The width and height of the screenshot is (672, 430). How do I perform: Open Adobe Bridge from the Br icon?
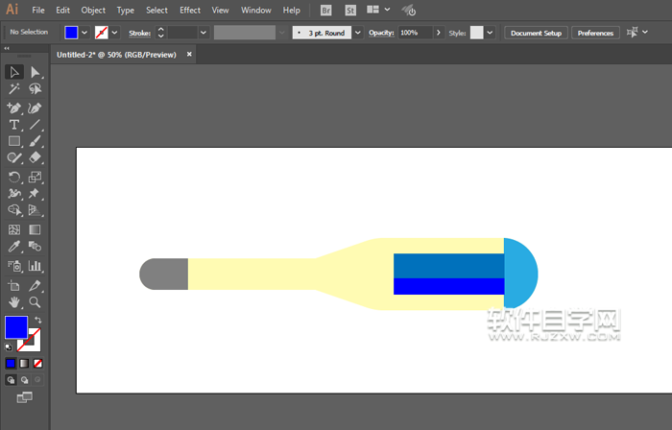click(x=326, y=11)
